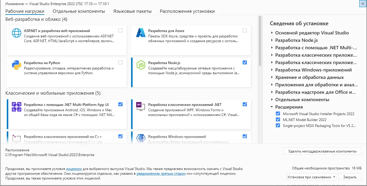367x186 pixels.
Task: Click the Azure development workload icon
Action: (x=140, y=33)
